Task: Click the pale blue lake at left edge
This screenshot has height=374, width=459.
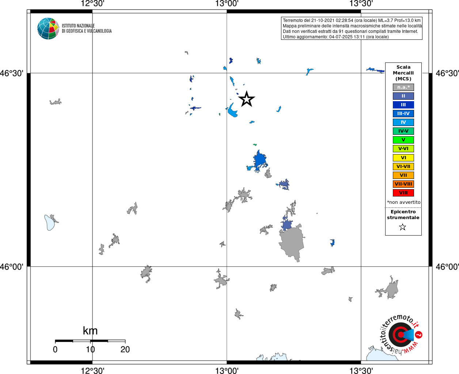Action: pyautogui.click(x=49, y=223)
